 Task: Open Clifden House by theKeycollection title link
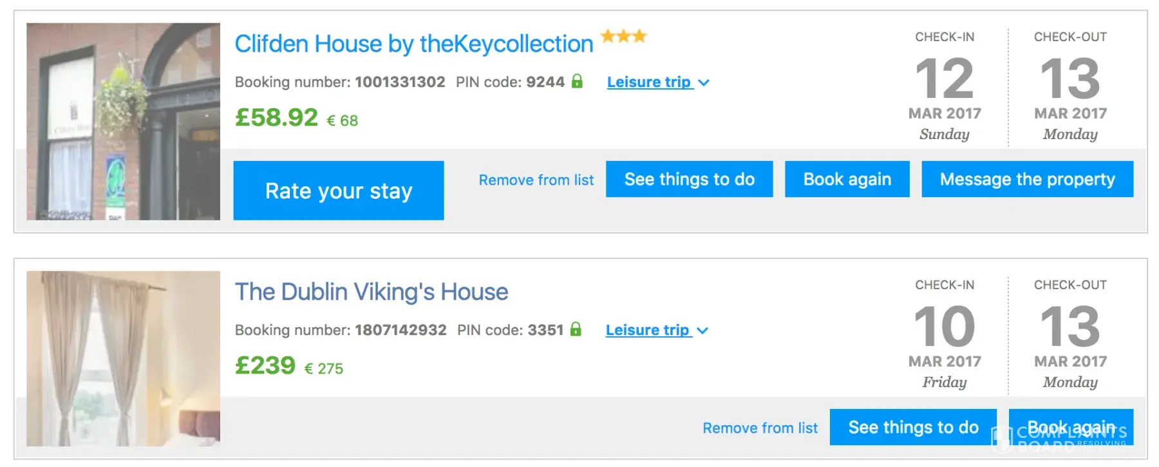coord(413,44)
